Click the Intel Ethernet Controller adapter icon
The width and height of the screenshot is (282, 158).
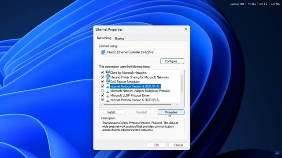103,52
